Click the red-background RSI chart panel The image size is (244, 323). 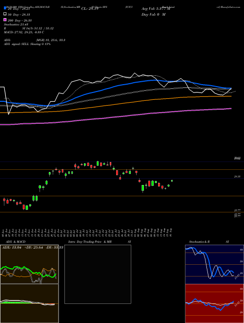[x=214, y=303]
